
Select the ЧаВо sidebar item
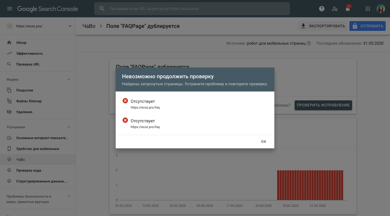38,159
